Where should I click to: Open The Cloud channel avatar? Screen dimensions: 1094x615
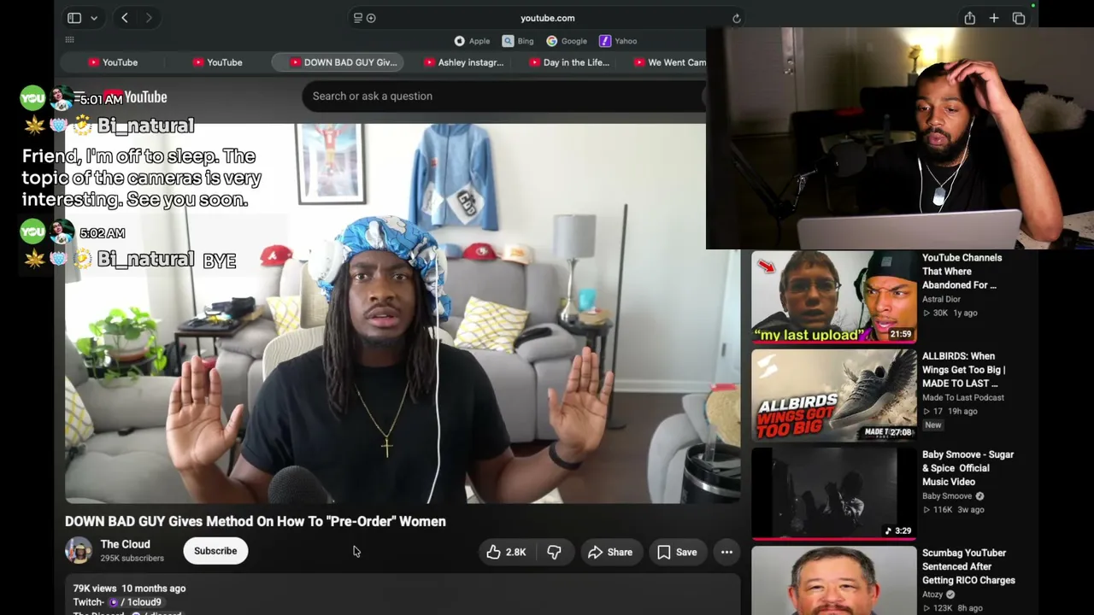[x=79, y=551]
